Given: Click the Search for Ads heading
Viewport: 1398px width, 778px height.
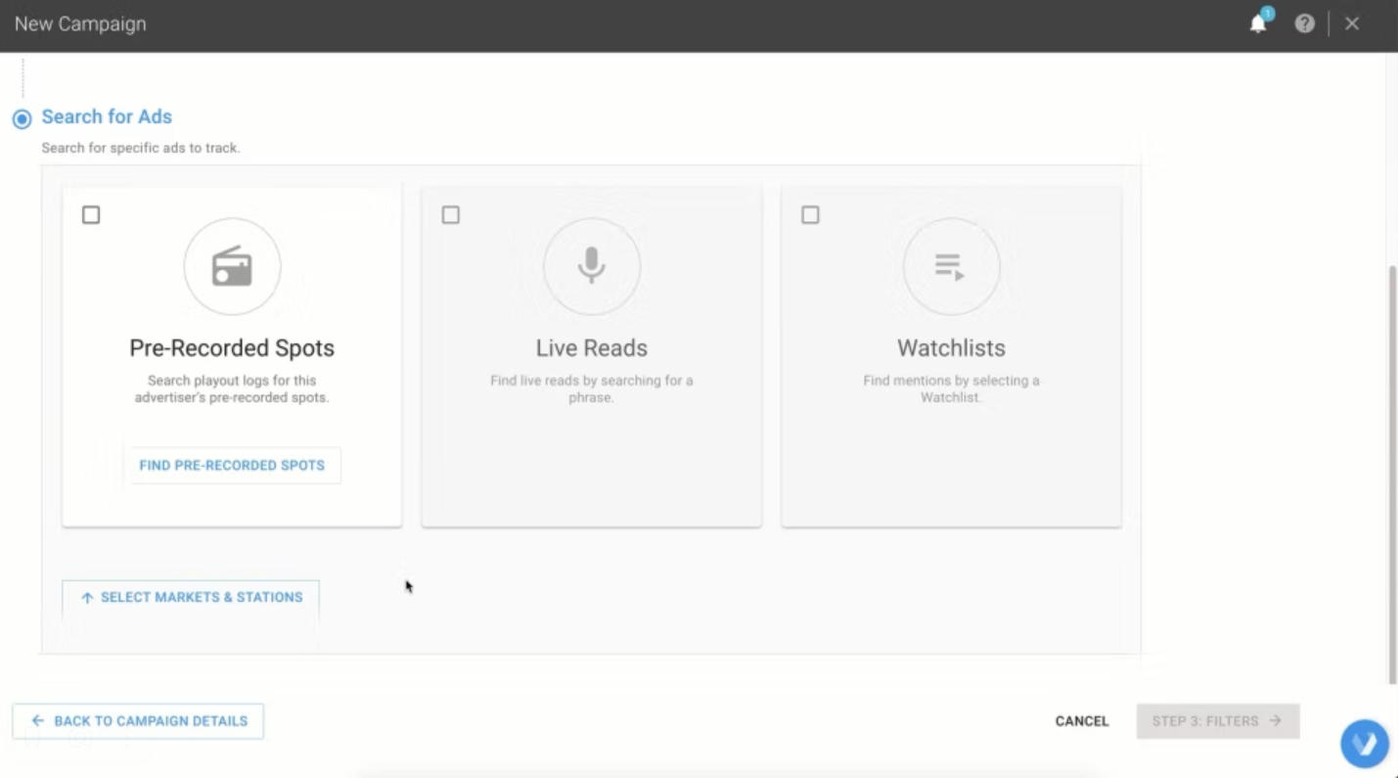Looking at the screenshot, I should (107, 116).
